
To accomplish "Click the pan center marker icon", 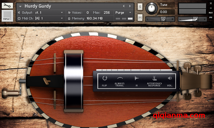I will [163, 19].
